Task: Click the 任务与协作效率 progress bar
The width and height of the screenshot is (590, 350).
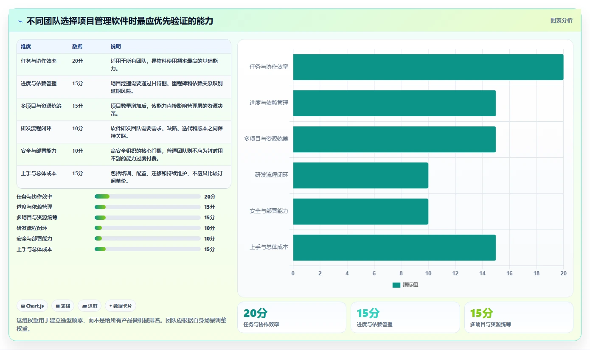Action: pyautogui.click(x=148, y=196)
